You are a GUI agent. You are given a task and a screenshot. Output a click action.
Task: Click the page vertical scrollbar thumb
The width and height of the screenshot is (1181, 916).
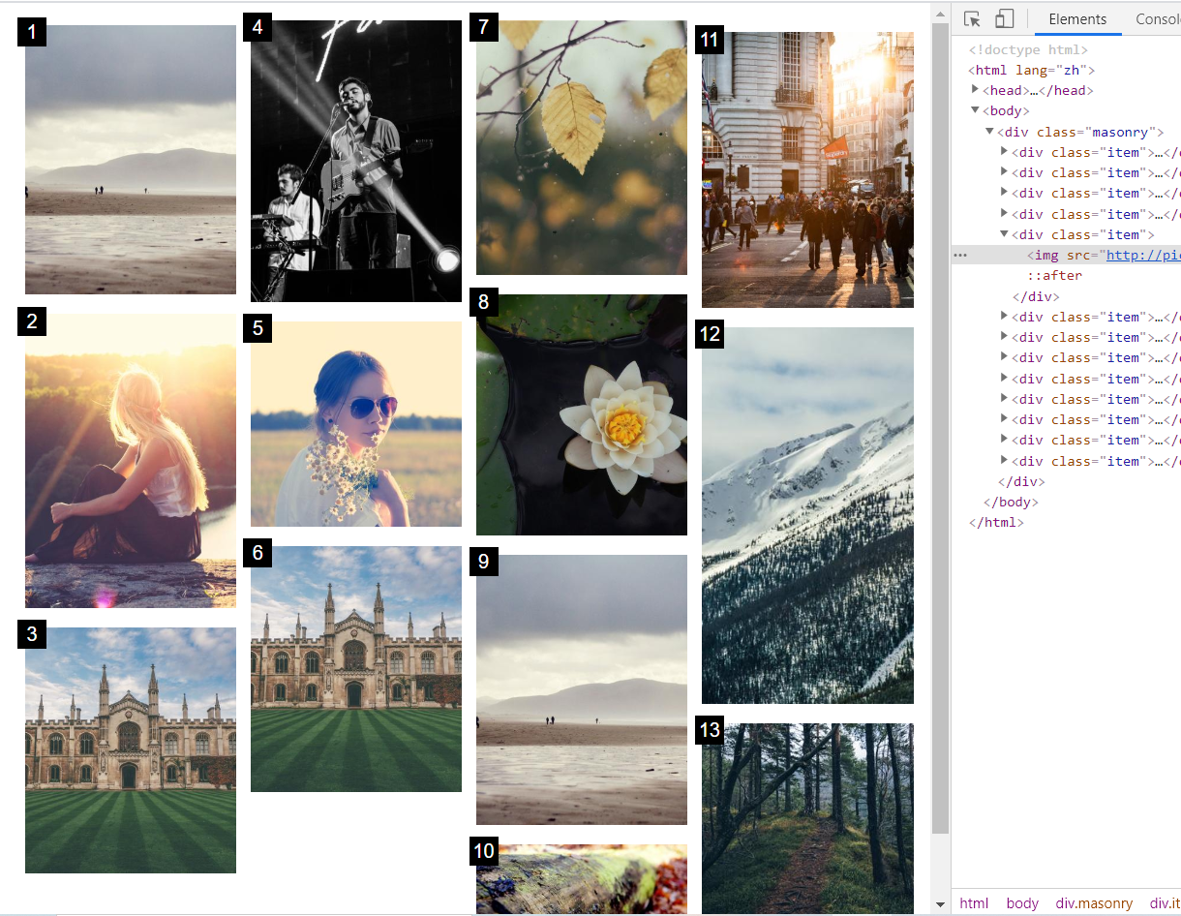[940, 426]
